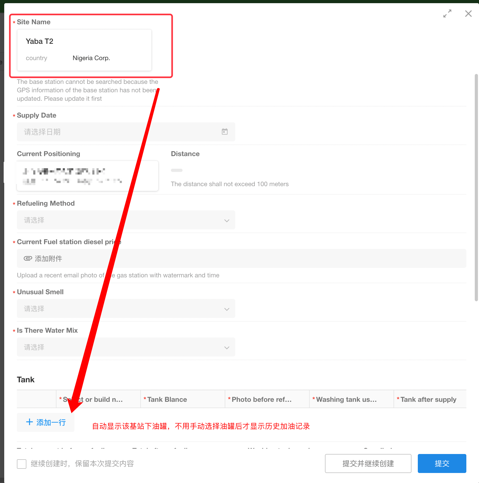Click the paperclip attachment icon

pyautogui.click(x=28, y=258)
